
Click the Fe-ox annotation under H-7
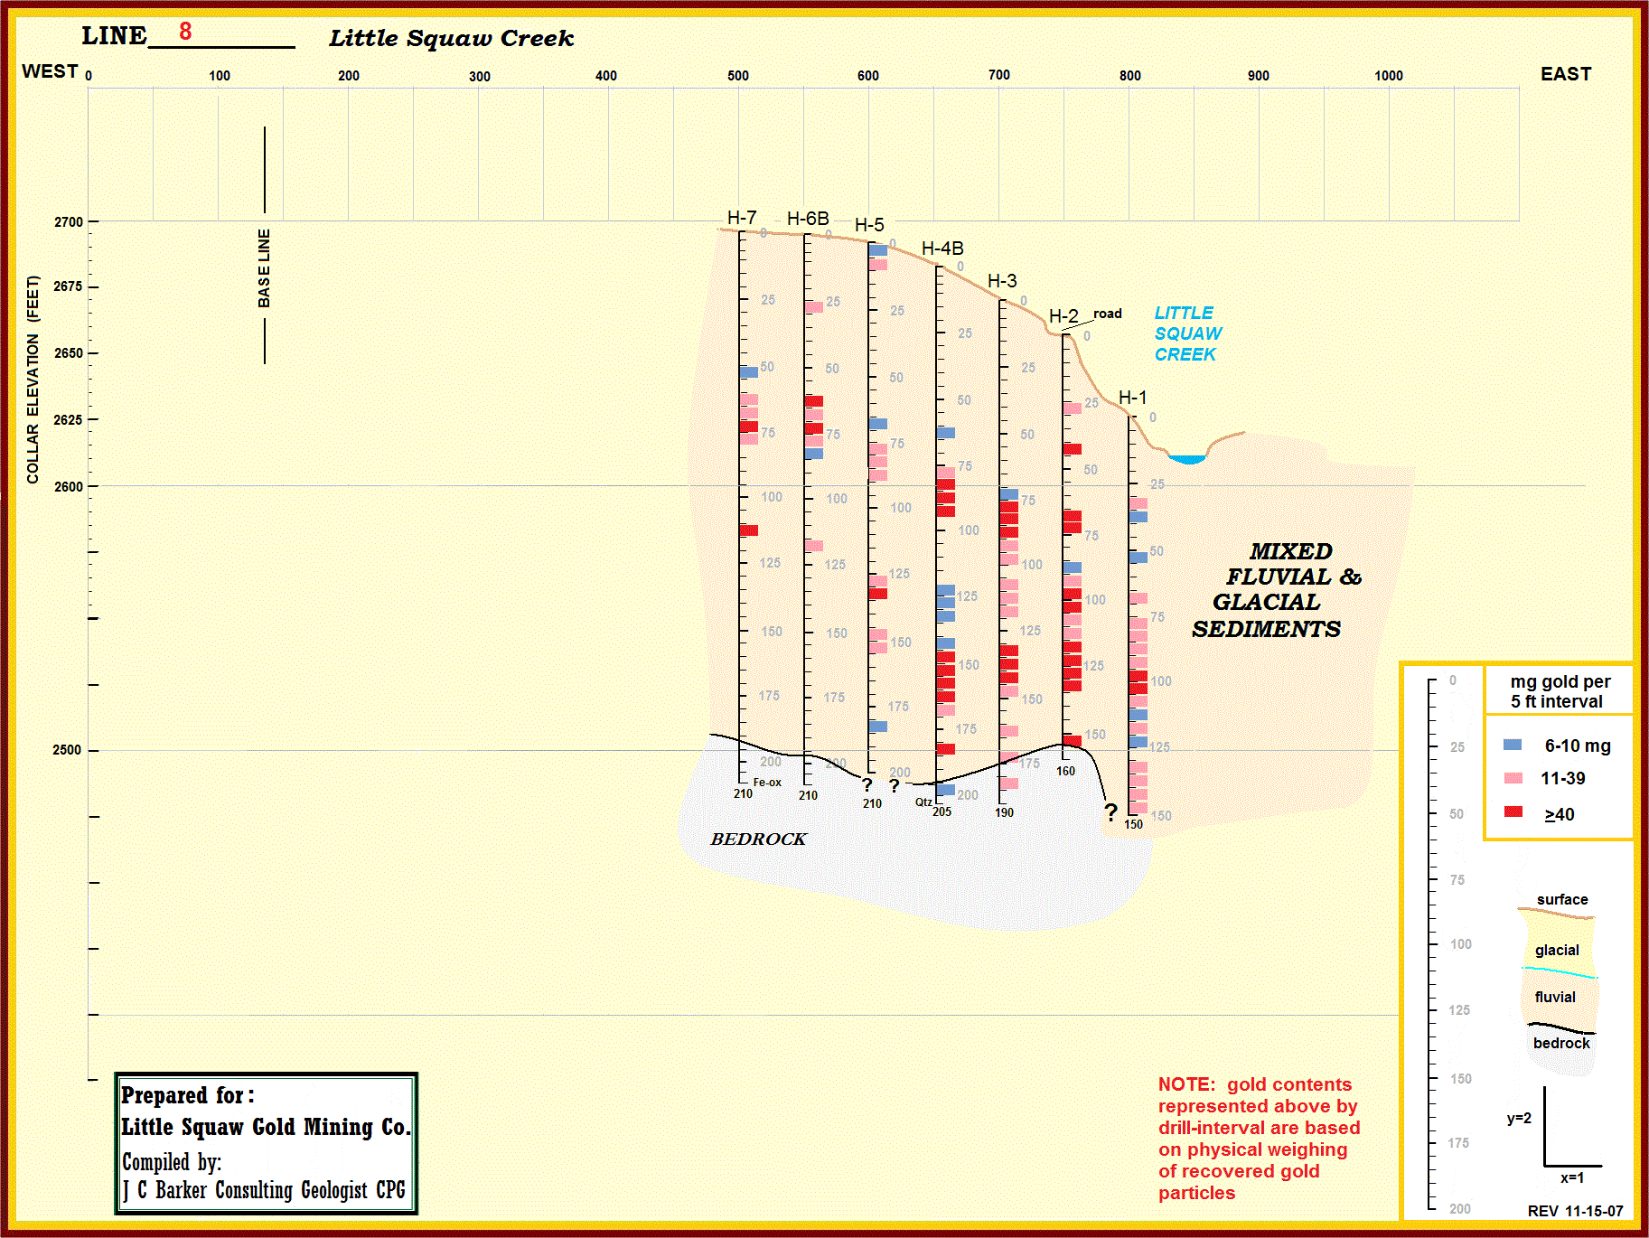coord(767,783)
